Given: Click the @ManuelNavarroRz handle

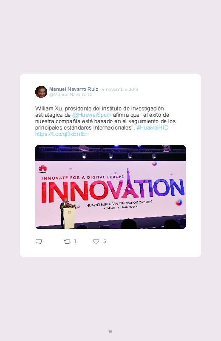Looking at the screenshot, I should tap(70, 95).
